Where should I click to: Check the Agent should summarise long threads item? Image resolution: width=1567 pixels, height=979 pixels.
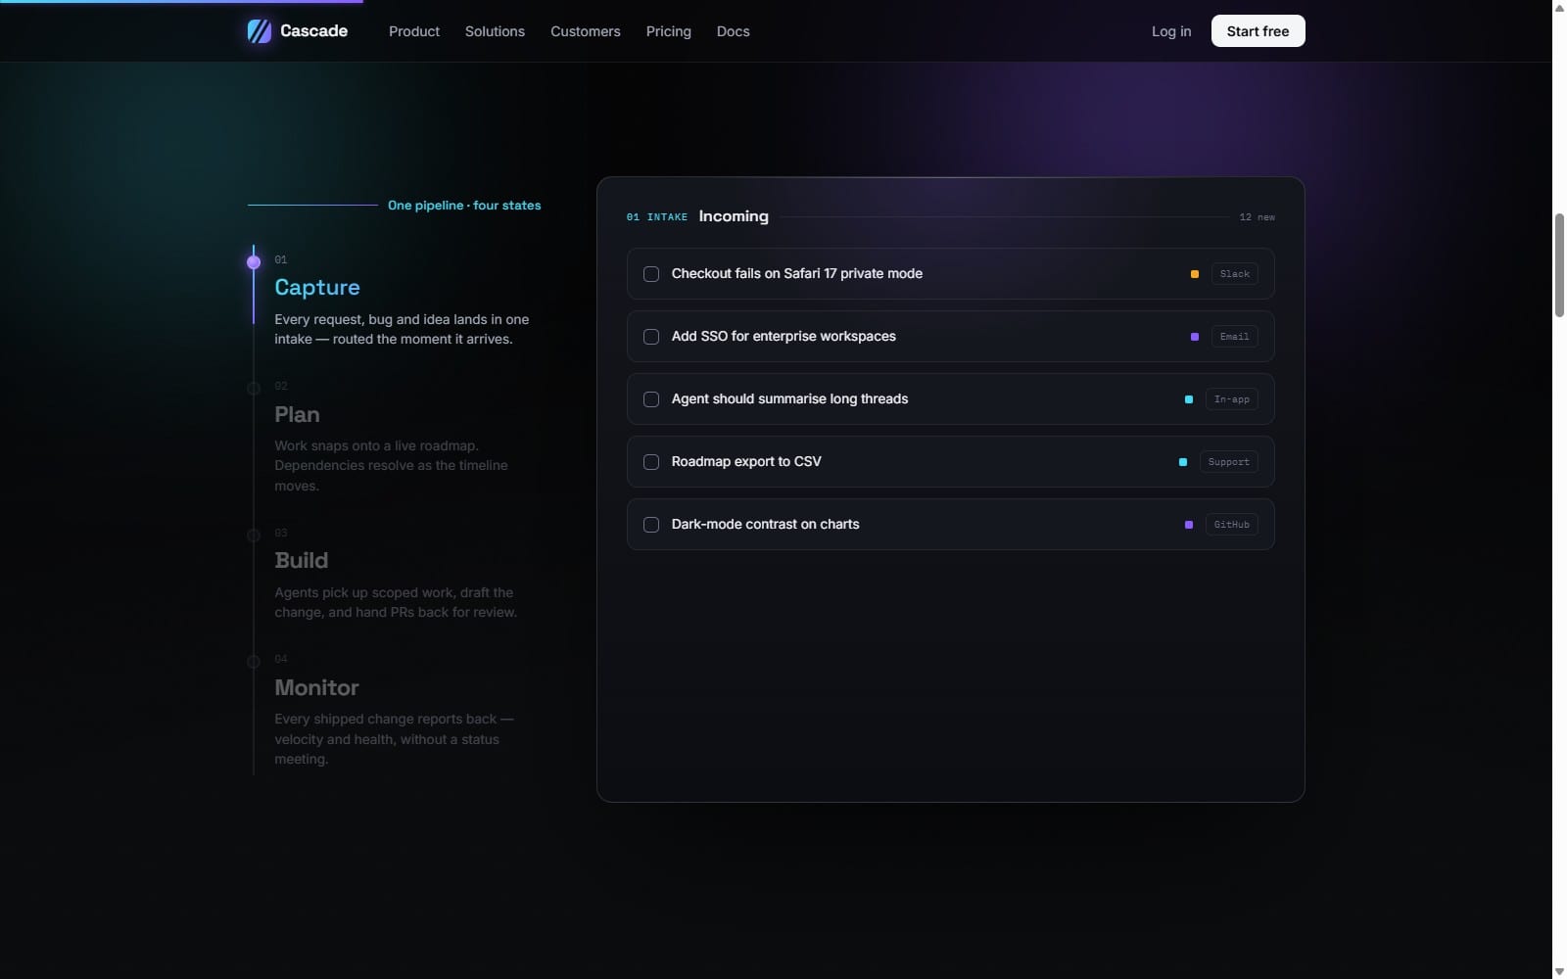point(651,399)
